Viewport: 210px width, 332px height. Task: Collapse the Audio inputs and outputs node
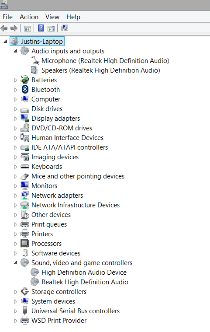15,51
